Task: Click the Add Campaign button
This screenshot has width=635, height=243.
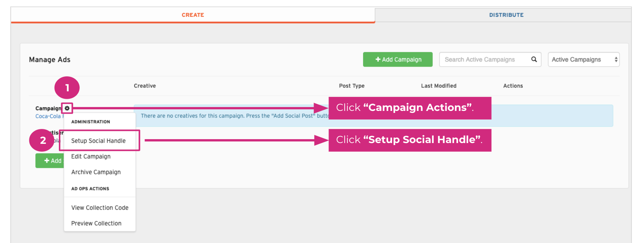Action: [x=398, y=60]
